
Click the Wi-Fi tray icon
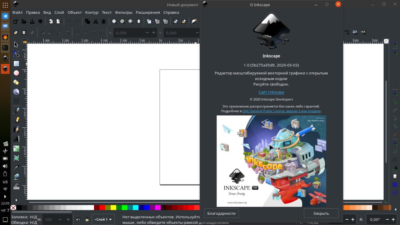pyautogui.click(x=5, y=189)
